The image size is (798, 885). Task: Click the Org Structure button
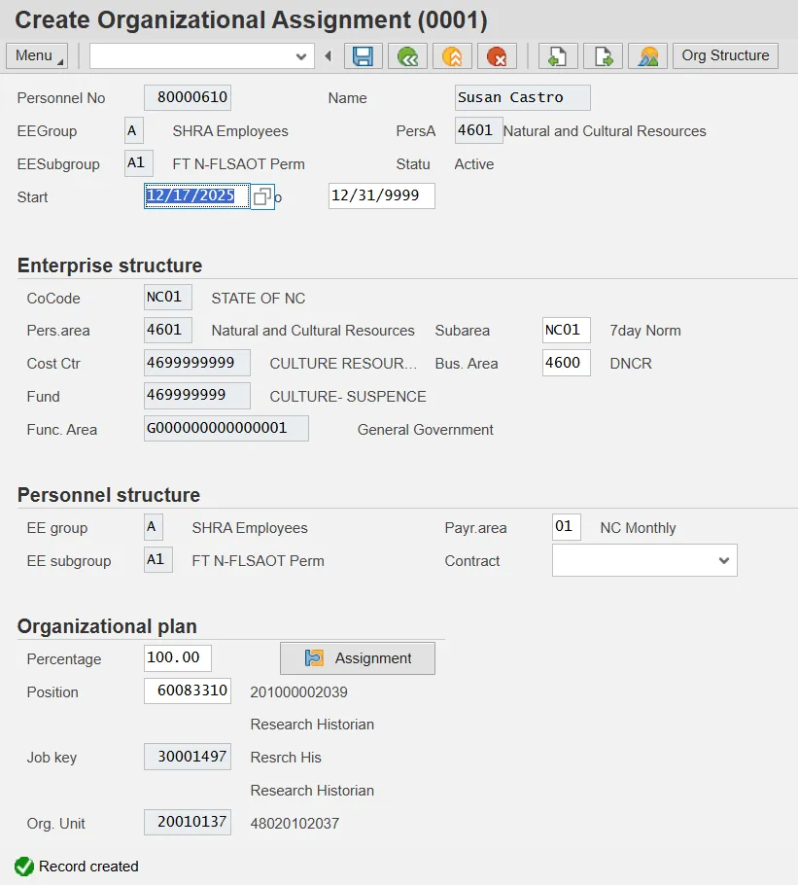click(x=725, y=55)
